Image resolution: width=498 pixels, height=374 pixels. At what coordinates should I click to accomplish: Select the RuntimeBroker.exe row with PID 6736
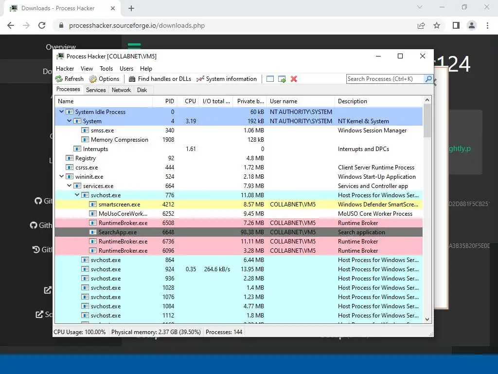point(238,242)
